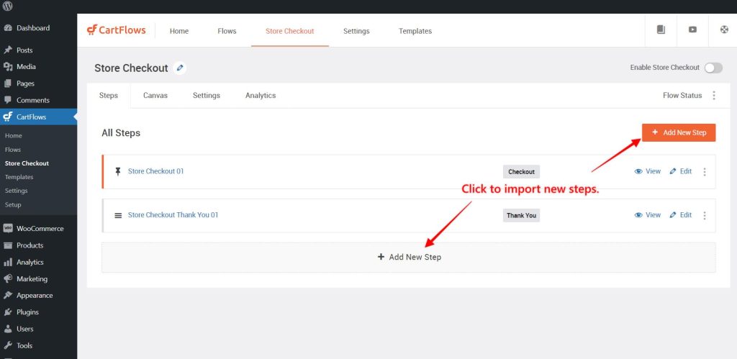The width and height of the screenshot is (737, 359).
Task: Edit the Store Checkout 01 step
Action: coord(681,171)
